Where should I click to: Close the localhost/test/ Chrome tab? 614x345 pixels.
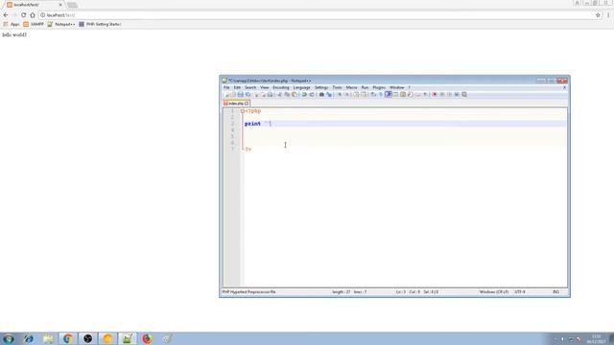click(60, 5)
